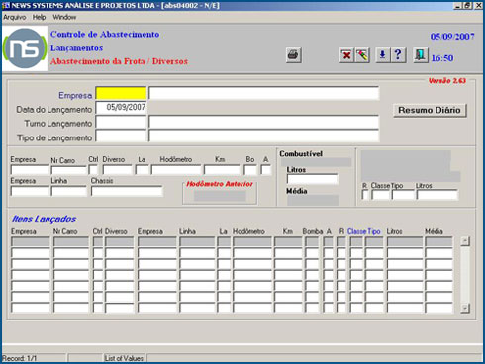485x364 pixels.
Task: Open the Window menu
Action: click(64, 17)
